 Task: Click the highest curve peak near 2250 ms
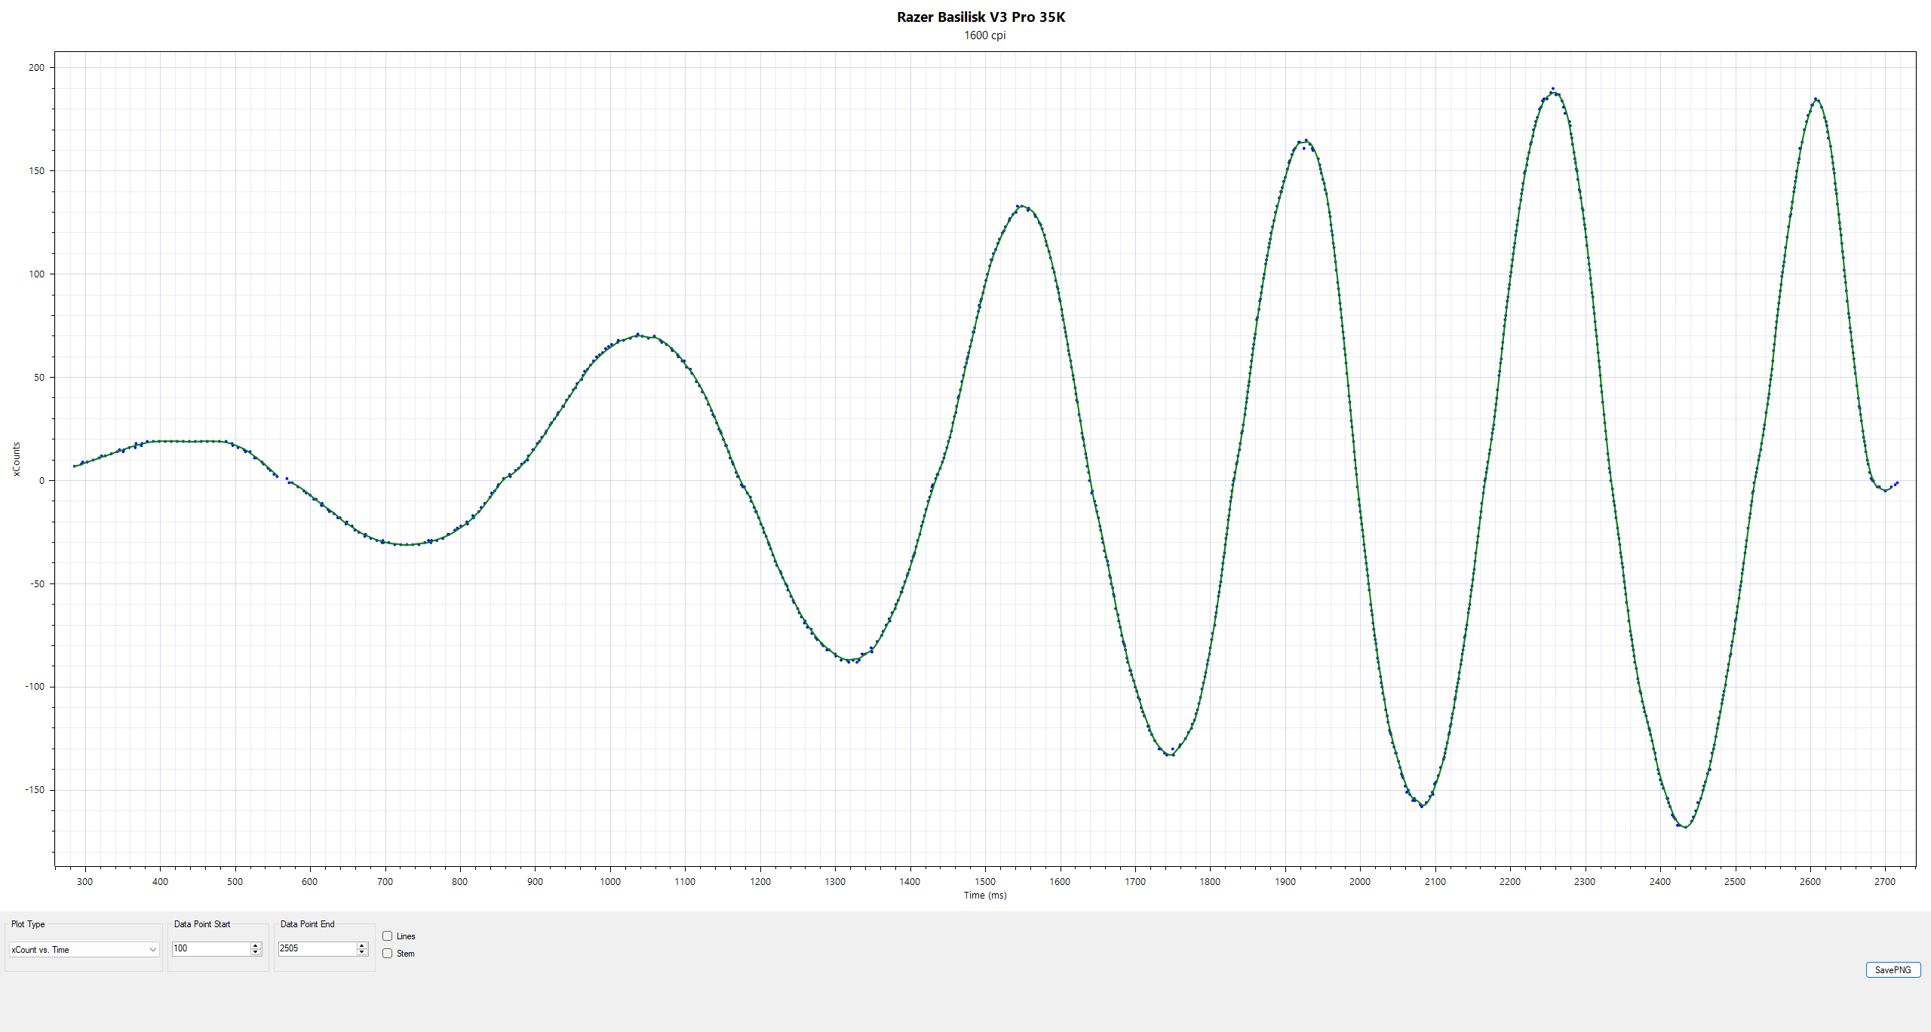(x=1554, y=92)
